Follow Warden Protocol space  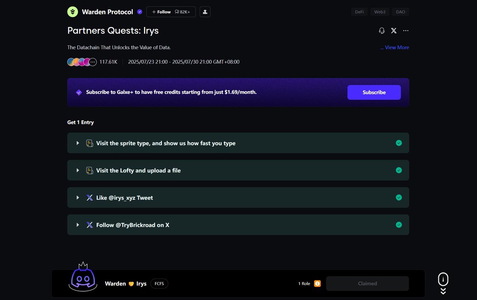[171, 12]
